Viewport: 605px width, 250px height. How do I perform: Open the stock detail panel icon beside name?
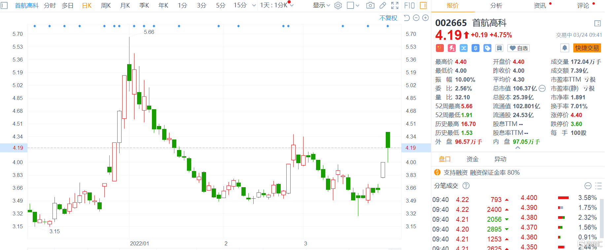click(597, 23)
